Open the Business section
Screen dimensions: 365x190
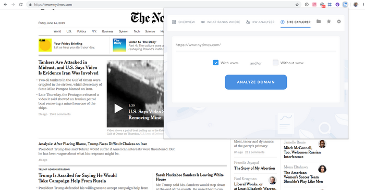[107, 31]
